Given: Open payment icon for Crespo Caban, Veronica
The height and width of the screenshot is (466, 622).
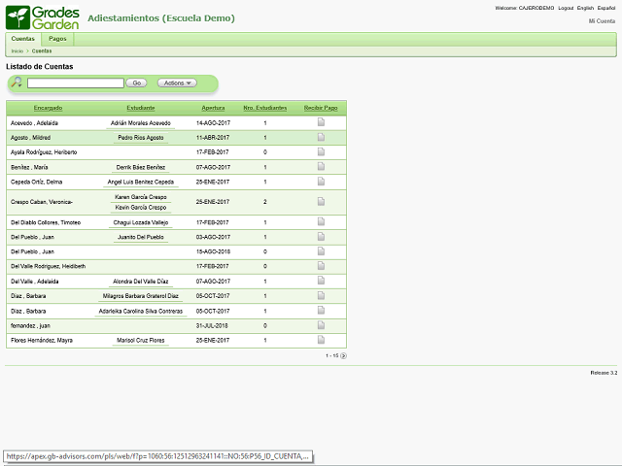Looking at the screenshot, I should [x=321, y=202].
